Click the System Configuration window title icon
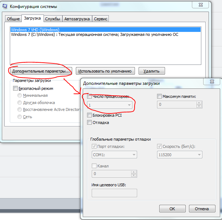 [5, 6]
